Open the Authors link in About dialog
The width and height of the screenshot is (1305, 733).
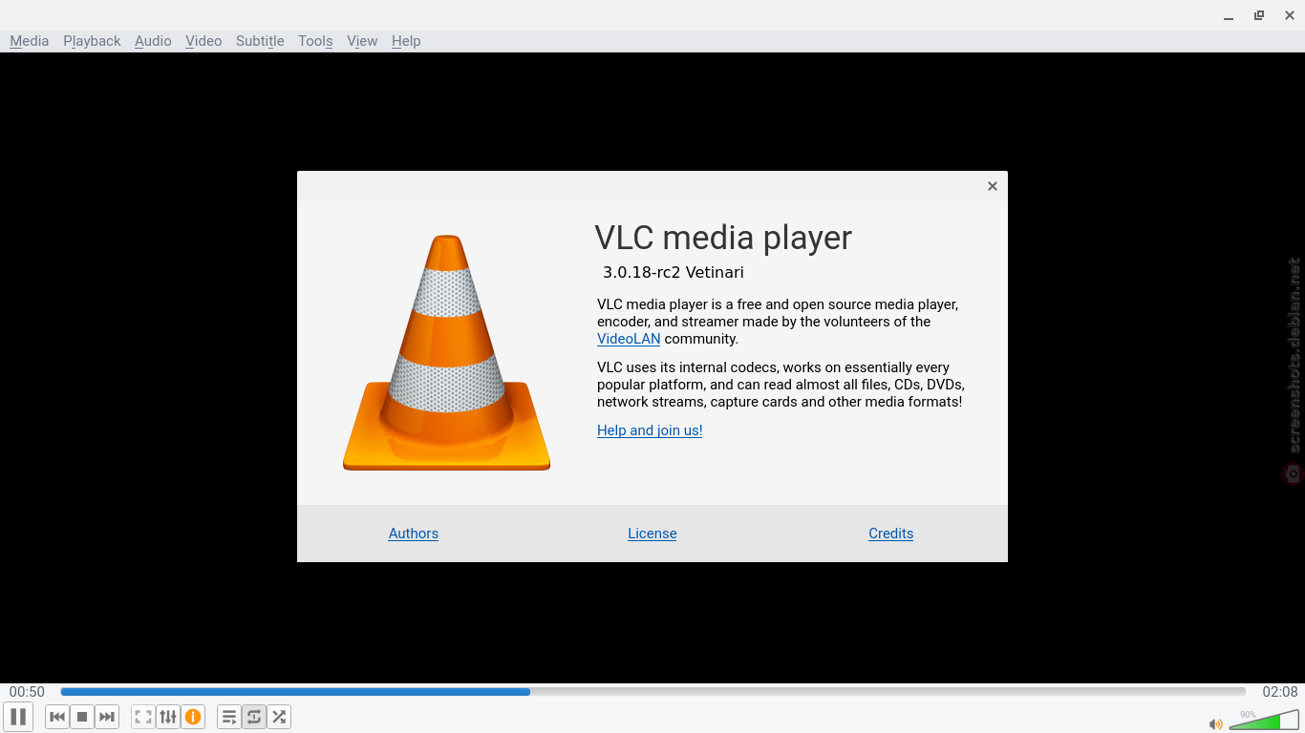click(414, 534)
